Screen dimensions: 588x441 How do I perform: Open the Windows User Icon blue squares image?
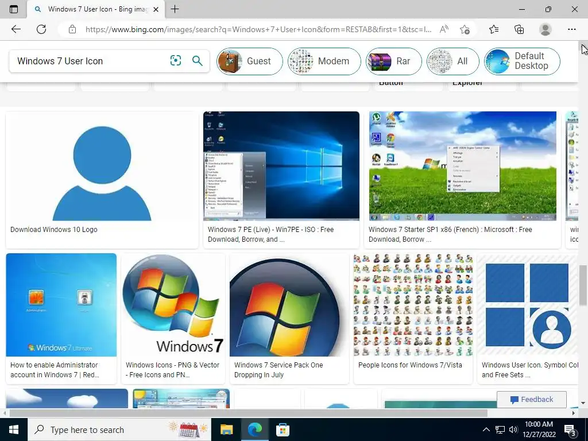[x=528, y=305]
